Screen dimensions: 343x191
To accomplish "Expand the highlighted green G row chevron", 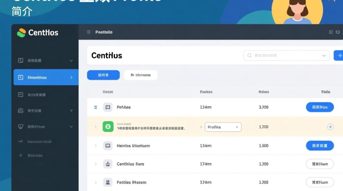I will coord(96,127).
